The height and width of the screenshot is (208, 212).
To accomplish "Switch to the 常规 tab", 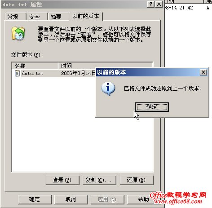I will [15, 17].
